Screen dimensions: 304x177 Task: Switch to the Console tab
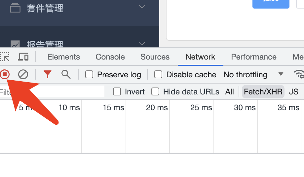click(x=110, y=57)
